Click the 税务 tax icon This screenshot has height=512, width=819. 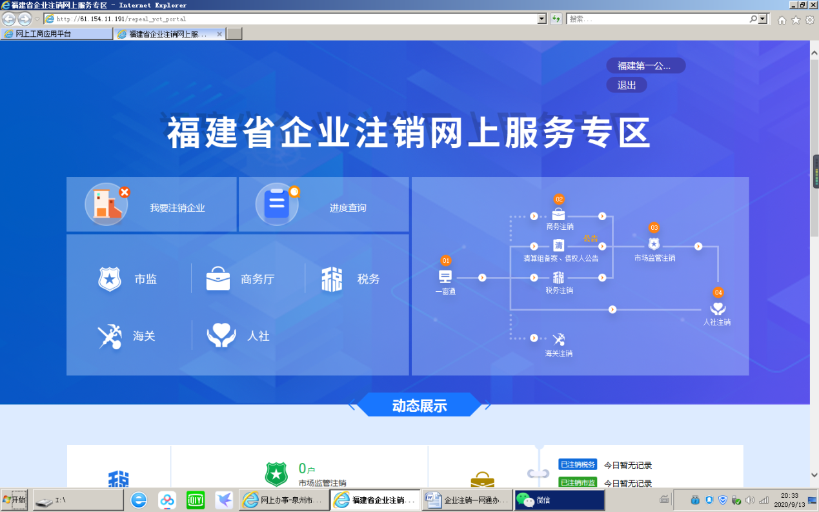(332, 280)
